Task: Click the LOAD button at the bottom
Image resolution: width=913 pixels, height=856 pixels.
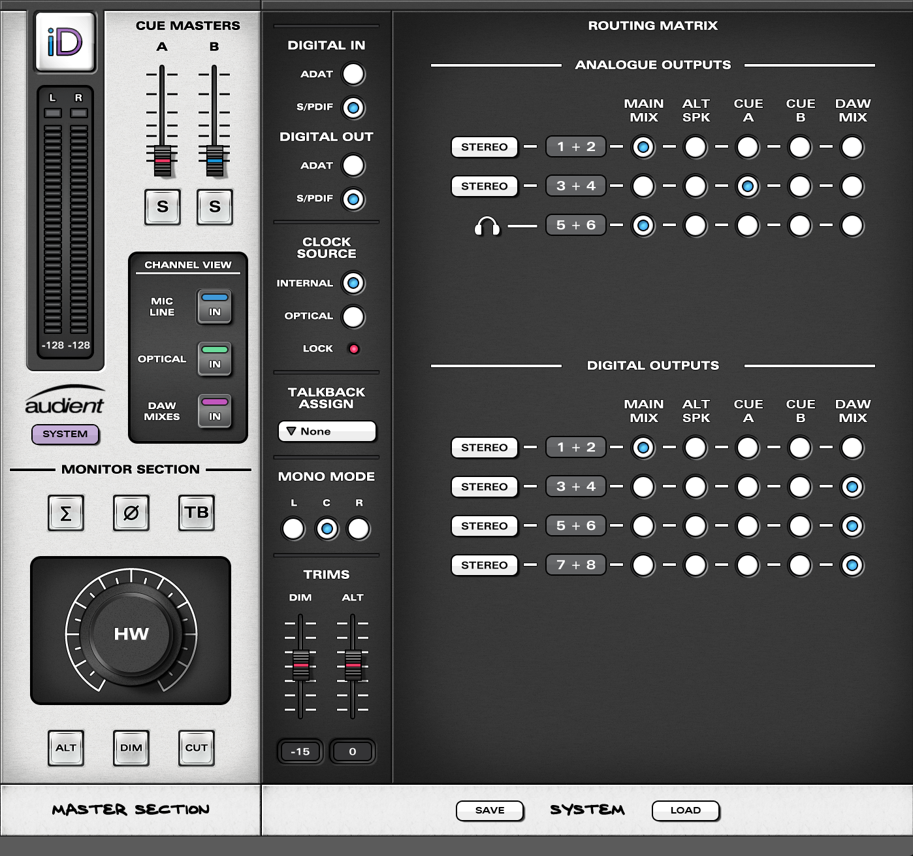Action: pyautogui.click(x=685, y=810)
